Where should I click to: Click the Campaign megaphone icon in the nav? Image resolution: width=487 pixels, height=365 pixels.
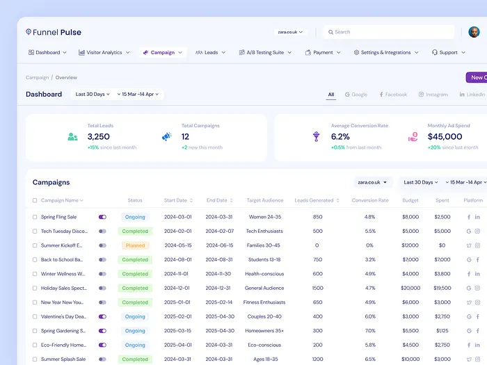[145, 52]
